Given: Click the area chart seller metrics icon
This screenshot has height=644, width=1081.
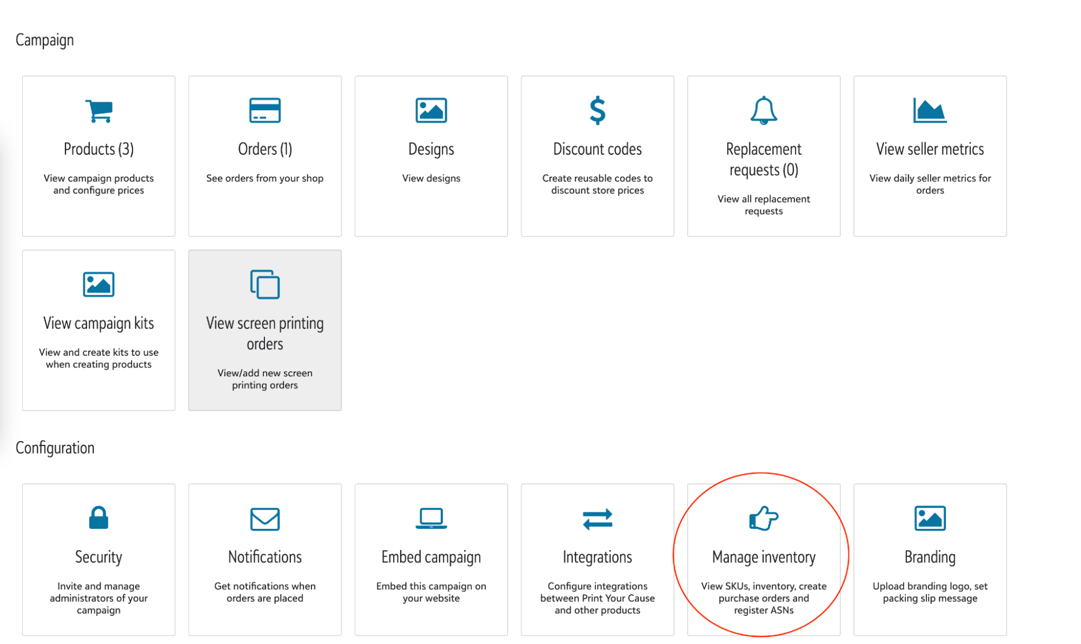Looking at the screenshot, I should pos(929,110).
